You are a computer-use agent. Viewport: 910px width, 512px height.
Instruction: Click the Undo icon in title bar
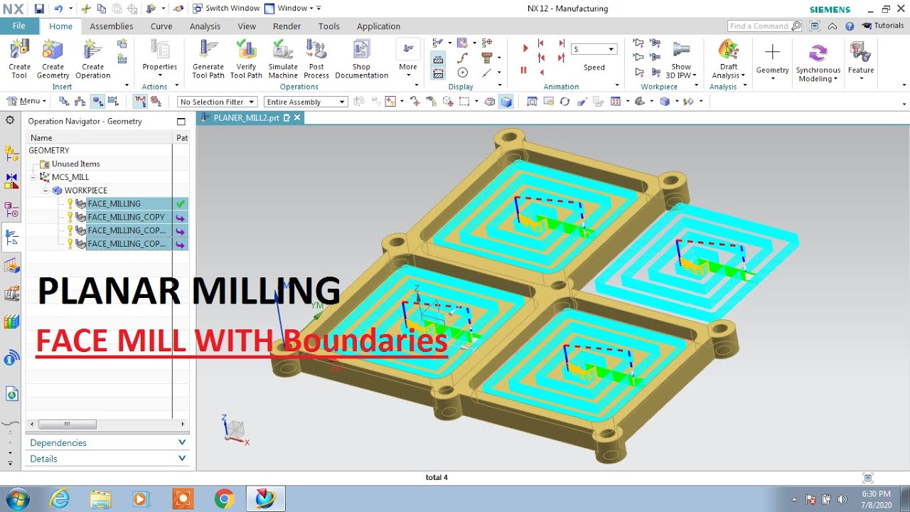58,9
